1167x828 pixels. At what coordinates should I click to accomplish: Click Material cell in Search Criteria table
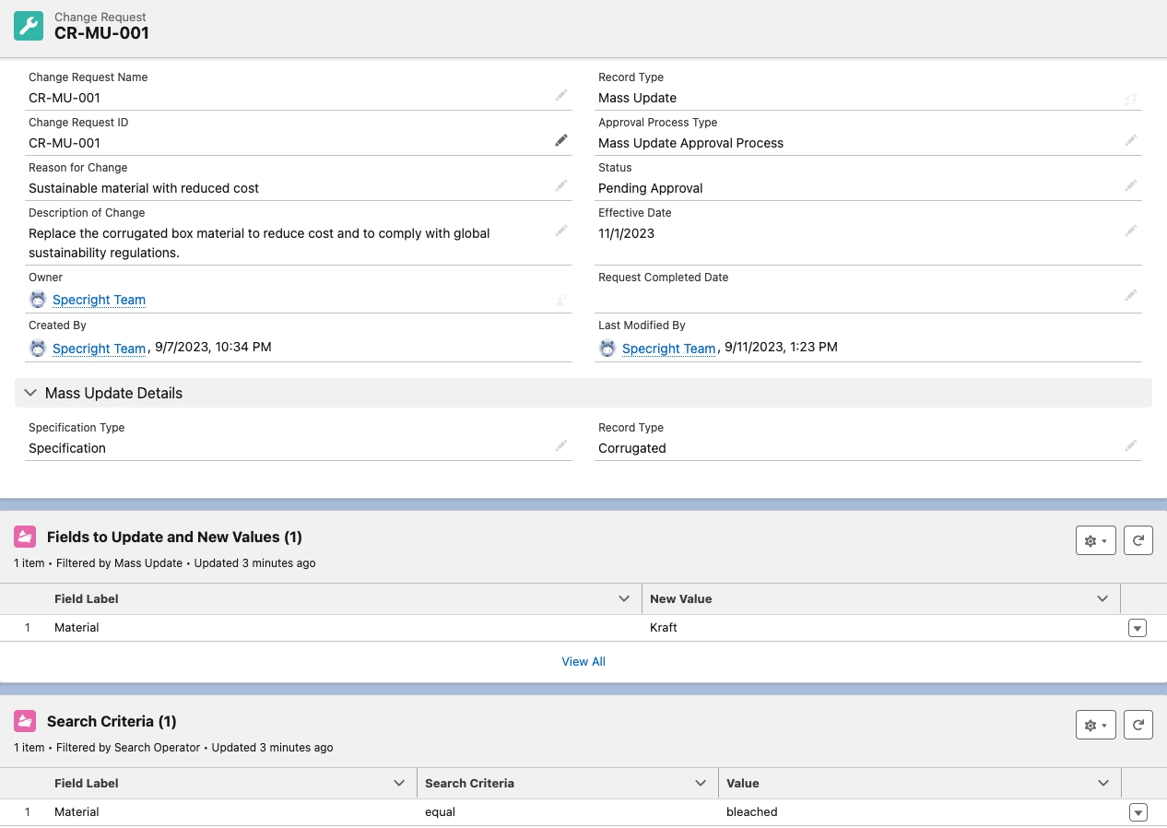point(77,811)
